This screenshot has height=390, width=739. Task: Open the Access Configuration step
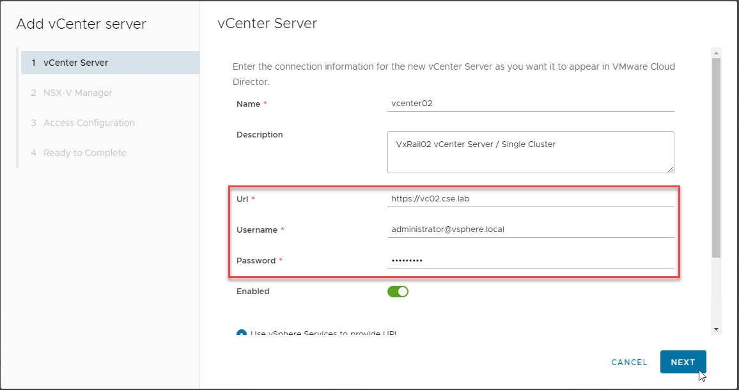88,123
